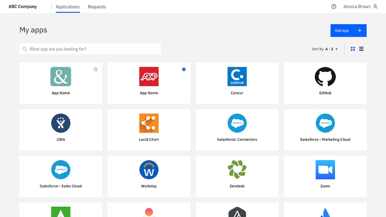Click the help question mark icon
This screenshot has width=386, height=217.
pos(333,7)
